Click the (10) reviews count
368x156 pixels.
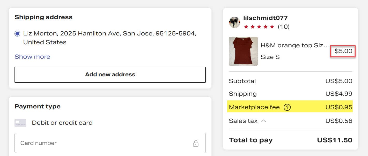point(284,27)
